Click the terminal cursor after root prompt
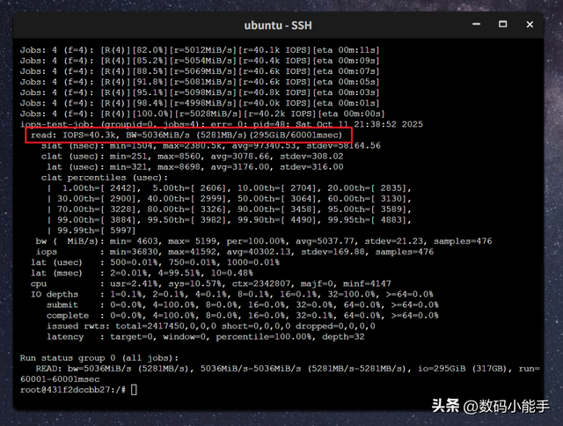The image size is (563, 426). click(134, 390)
